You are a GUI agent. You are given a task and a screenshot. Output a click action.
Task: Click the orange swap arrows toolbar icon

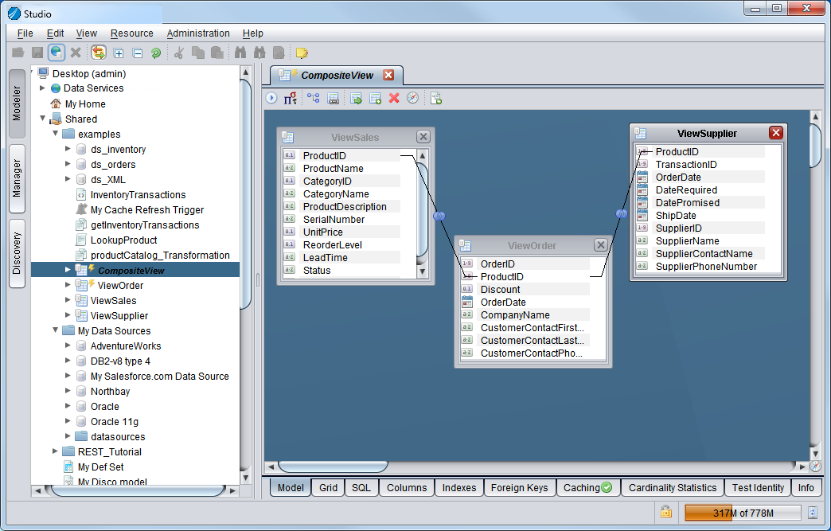click(x=99, y=53)
